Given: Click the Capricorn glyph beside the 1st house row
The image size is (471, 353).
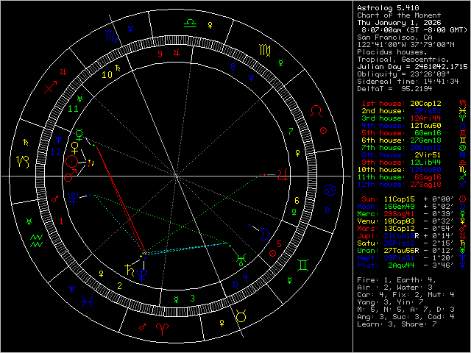Looking at the screenshot, I should [x=463, y=103].
